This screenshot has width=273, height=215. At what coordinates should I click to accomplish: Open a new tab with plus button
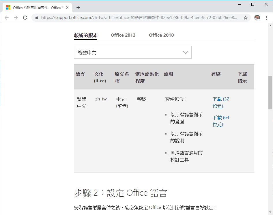(78, 8)
